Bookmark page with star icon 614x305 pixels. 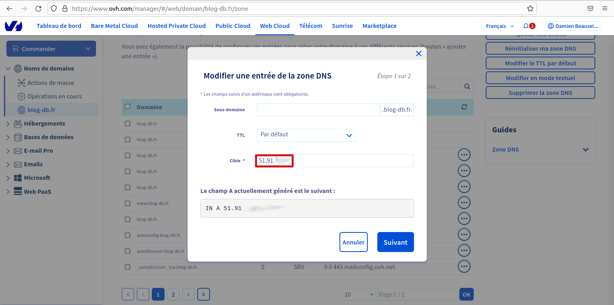point(530,8)
